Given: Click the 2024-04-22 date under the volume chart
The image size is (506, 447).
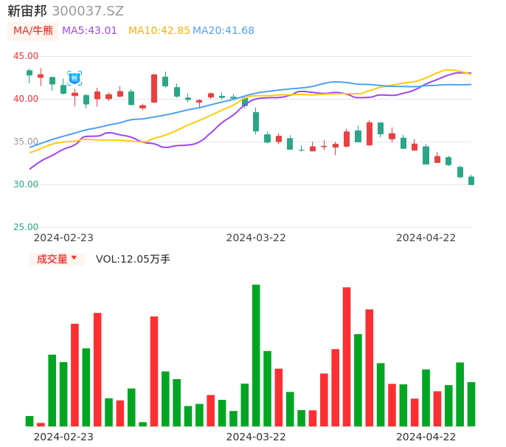Looking at the screenshot, I should tap(426, 437).
